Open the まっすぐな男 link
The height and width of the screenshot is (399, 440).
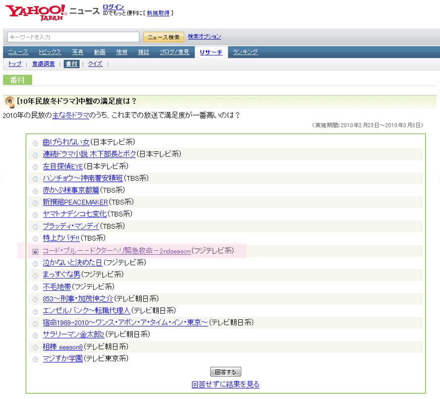click(x=61, y=275)
